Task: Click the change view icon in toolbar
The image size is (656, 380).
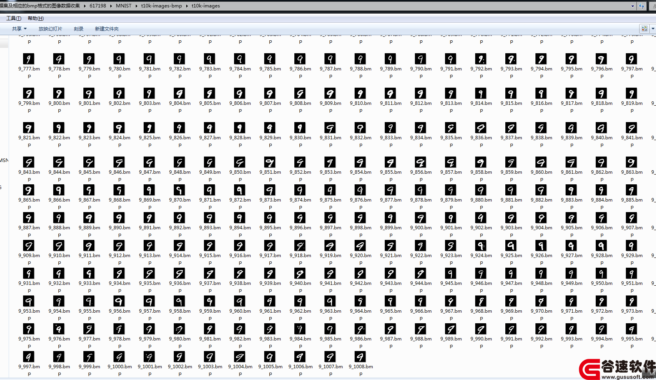Action: click(x=644, y=29)
